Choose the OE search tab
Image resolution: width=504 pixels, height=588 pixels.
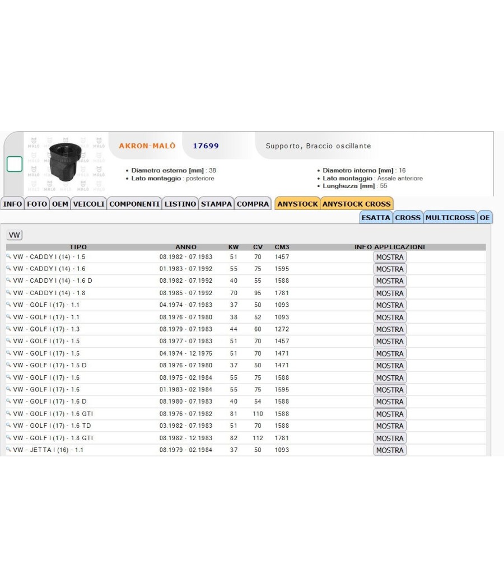coord(485,217)
